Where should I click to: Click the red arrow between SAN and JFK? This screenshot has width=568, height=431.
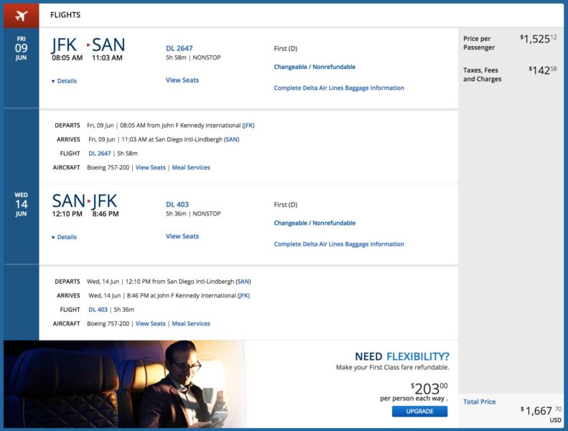[89, 201]
